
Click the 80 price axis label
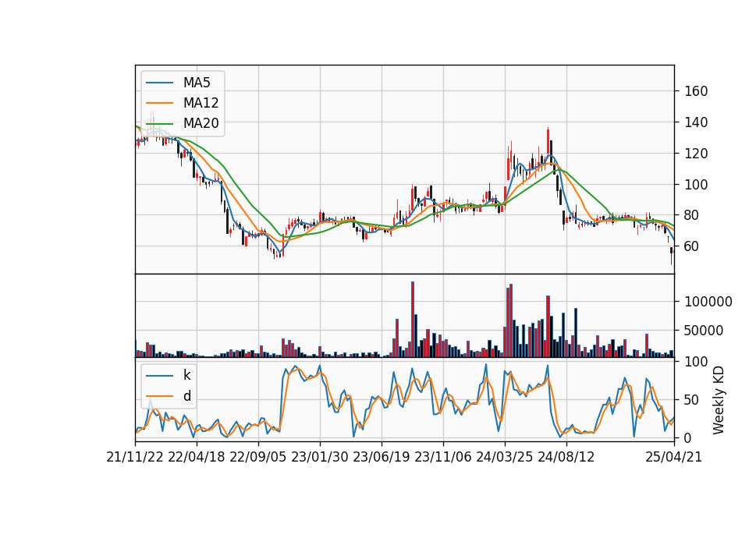[x=692, y=215]
